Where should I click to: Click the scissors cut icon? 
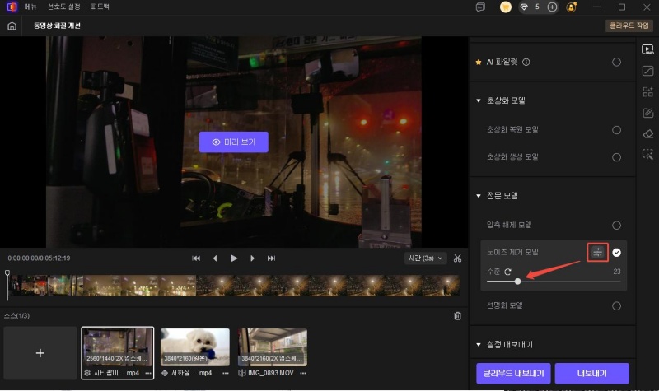point(457,258)
